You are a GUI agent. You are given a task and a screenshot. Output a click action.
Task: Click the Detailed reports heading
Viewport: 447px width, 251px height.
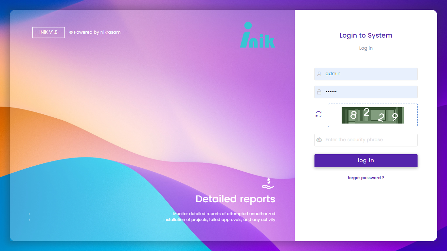pos(235,199)
